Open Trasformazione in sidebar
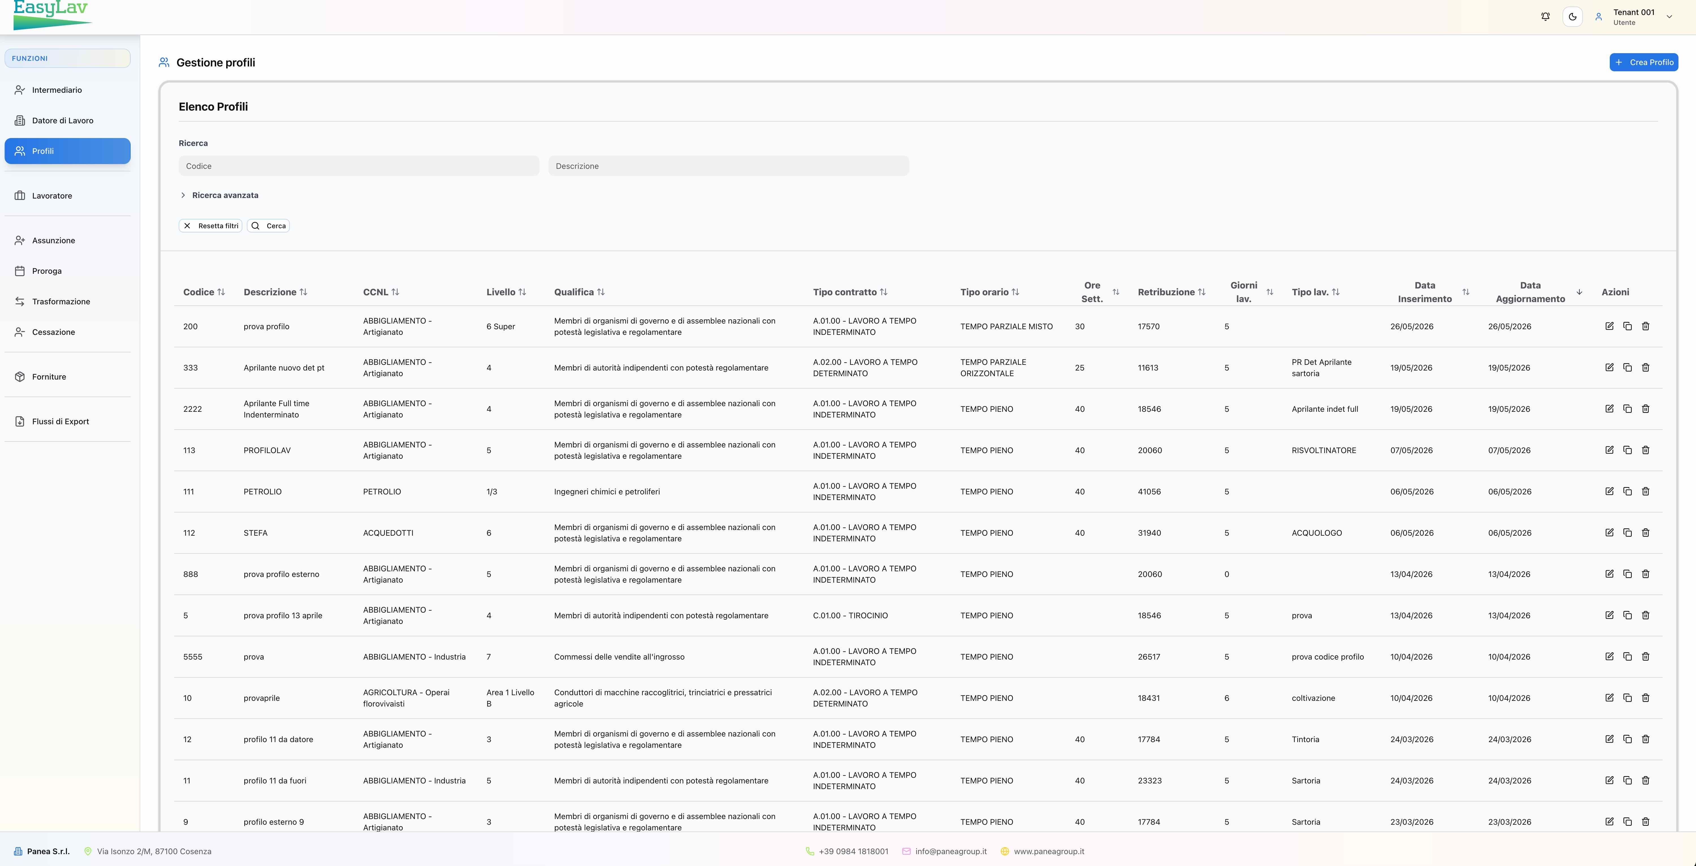The height and width of the screenshot is (866, 1696). pyautogui.click(x=67, y=301)
